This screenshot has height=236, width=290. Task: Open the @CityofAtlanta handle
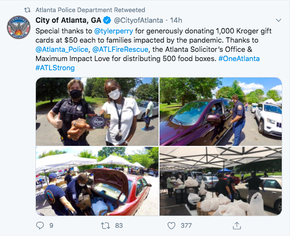(139, 20)
